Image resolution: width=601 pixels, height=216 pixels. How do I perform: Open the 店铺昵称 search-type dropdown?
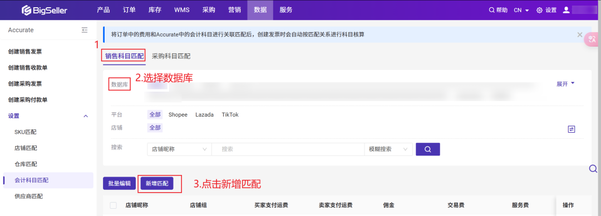(179, 149)
